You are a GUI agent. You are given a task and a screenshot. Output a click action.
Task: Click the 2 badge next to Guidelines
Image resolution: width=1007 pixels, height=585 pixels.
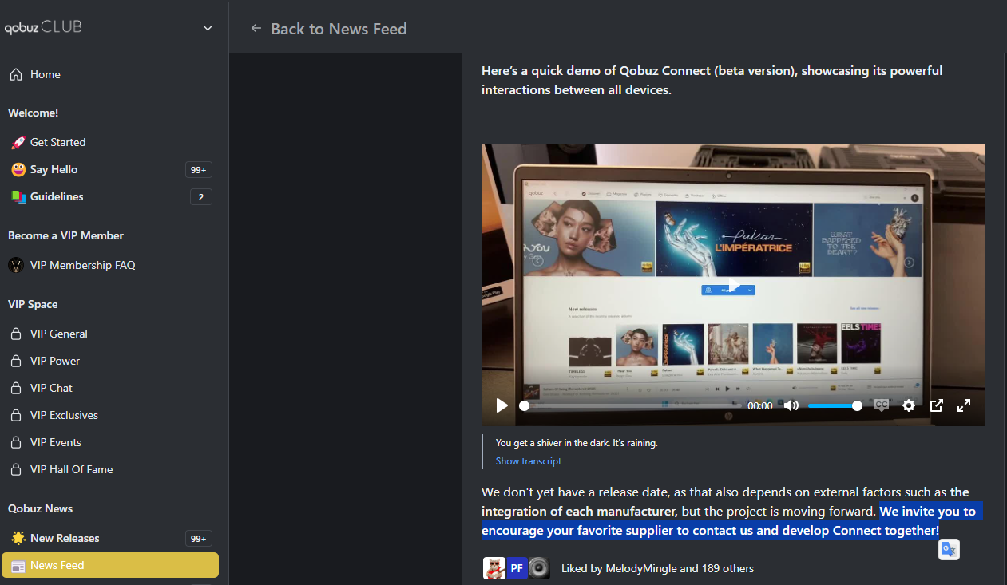[201, 196]
